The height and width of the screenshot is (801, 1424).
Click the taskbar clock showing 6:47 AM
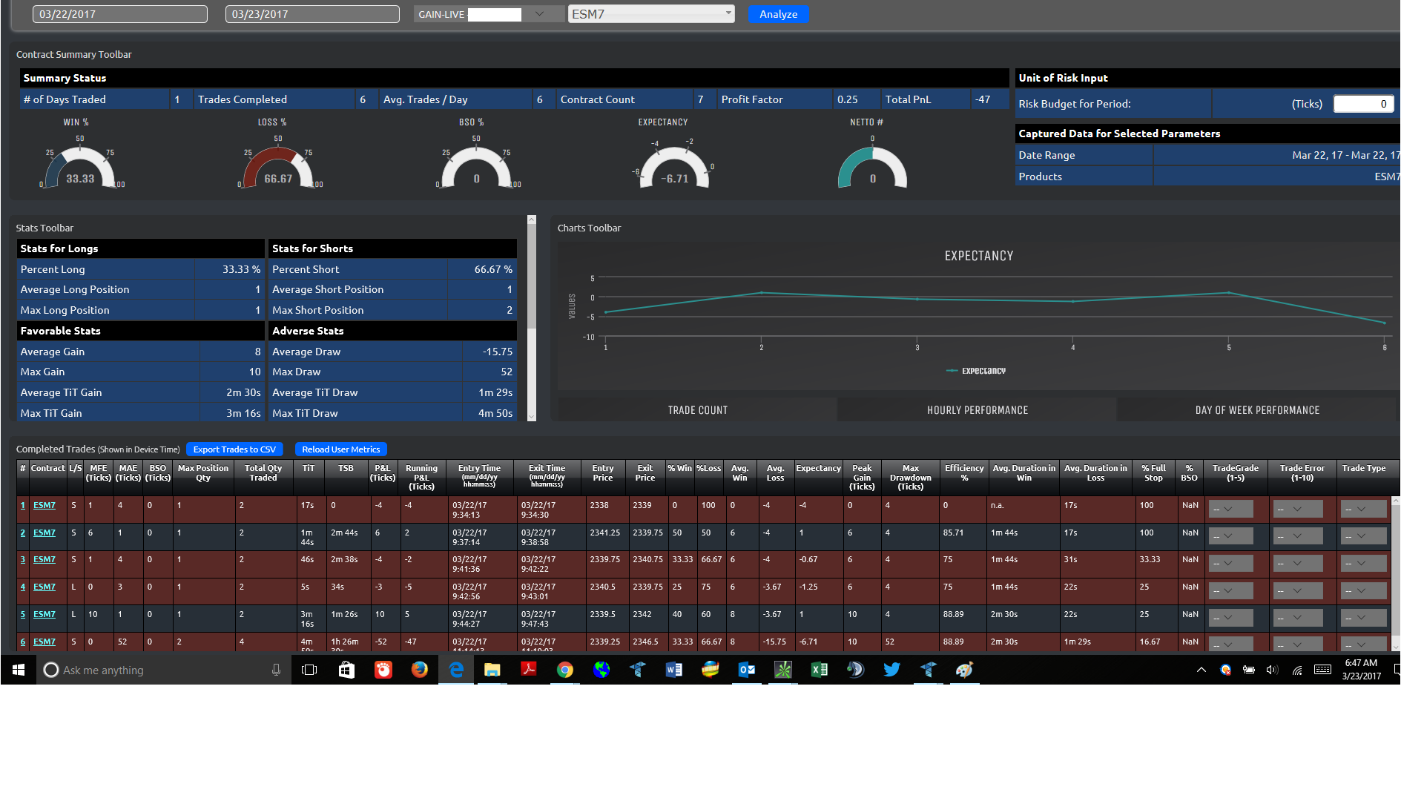click(1361, 670)
